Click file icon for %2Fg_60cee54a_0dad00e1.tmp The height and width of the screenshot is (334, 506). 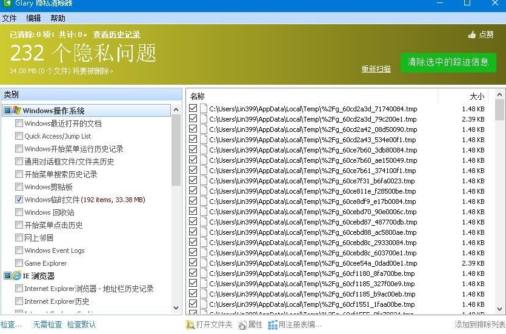203,263
